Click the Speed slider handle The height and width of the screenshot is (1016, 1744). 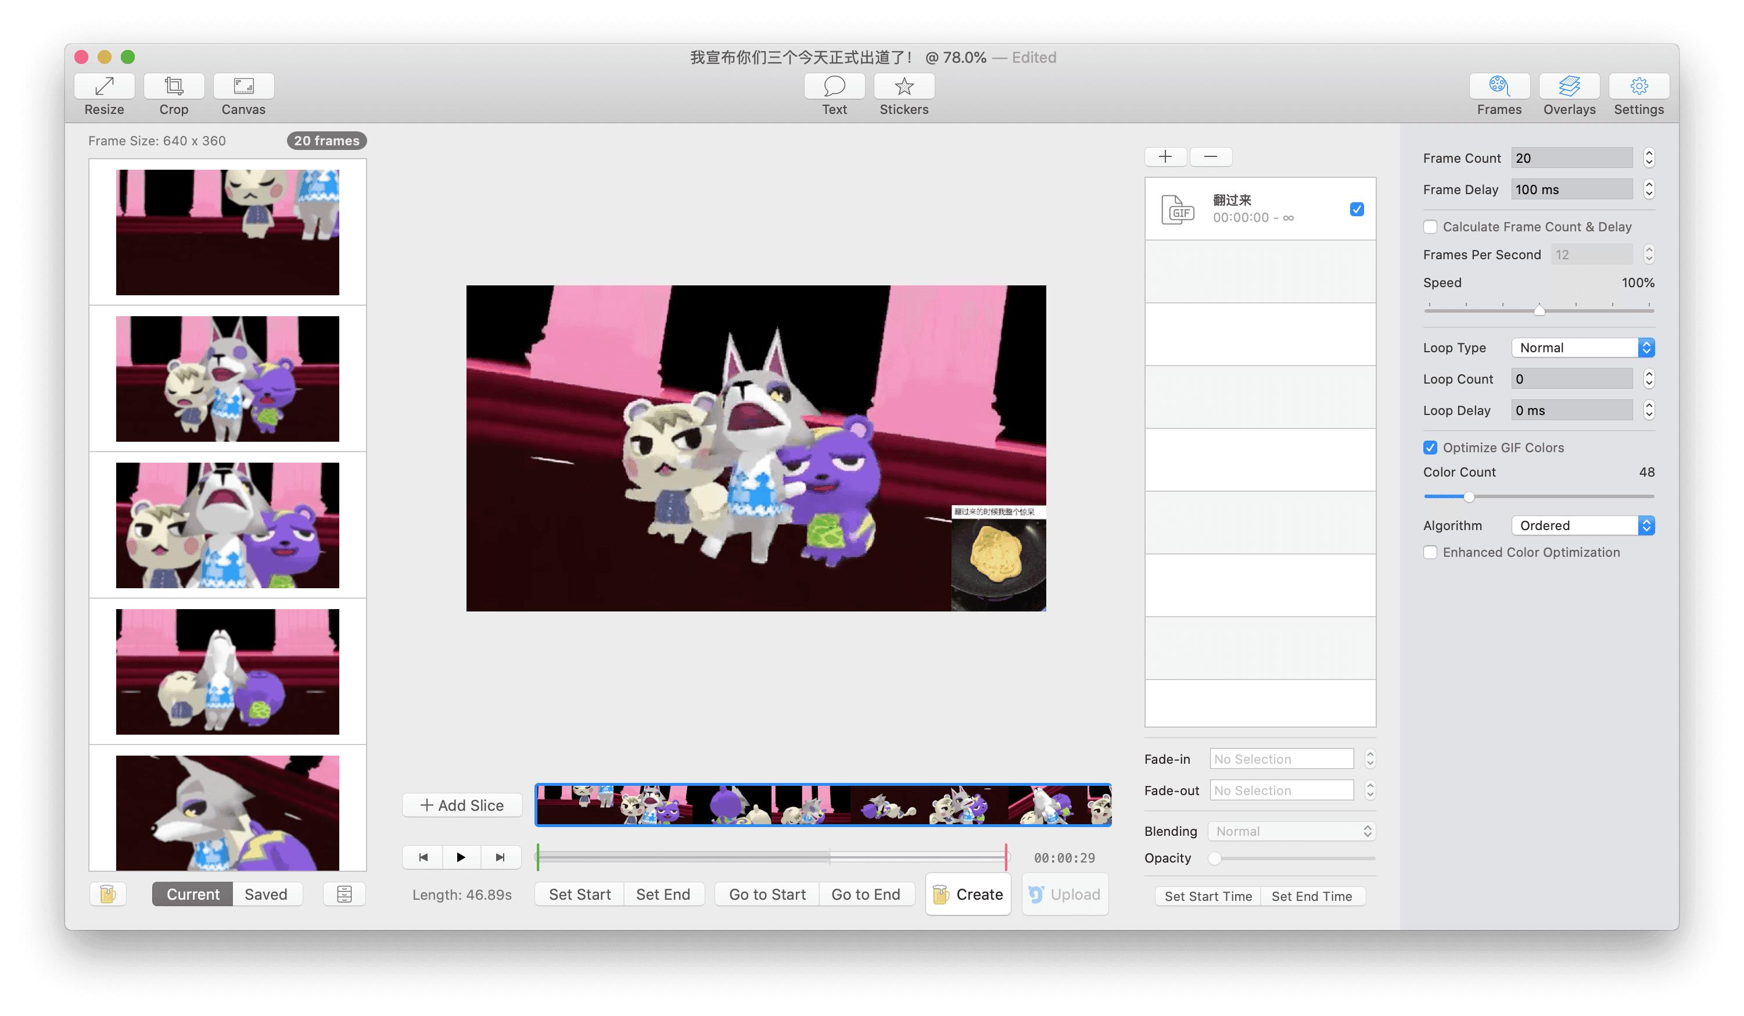point(1539,310)
